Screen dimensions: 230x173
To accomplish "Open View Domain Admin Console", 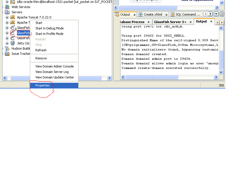I will click(54, 66).
